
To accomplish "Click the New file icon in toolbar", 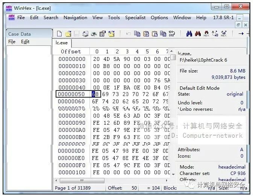I will pos(59,34).
